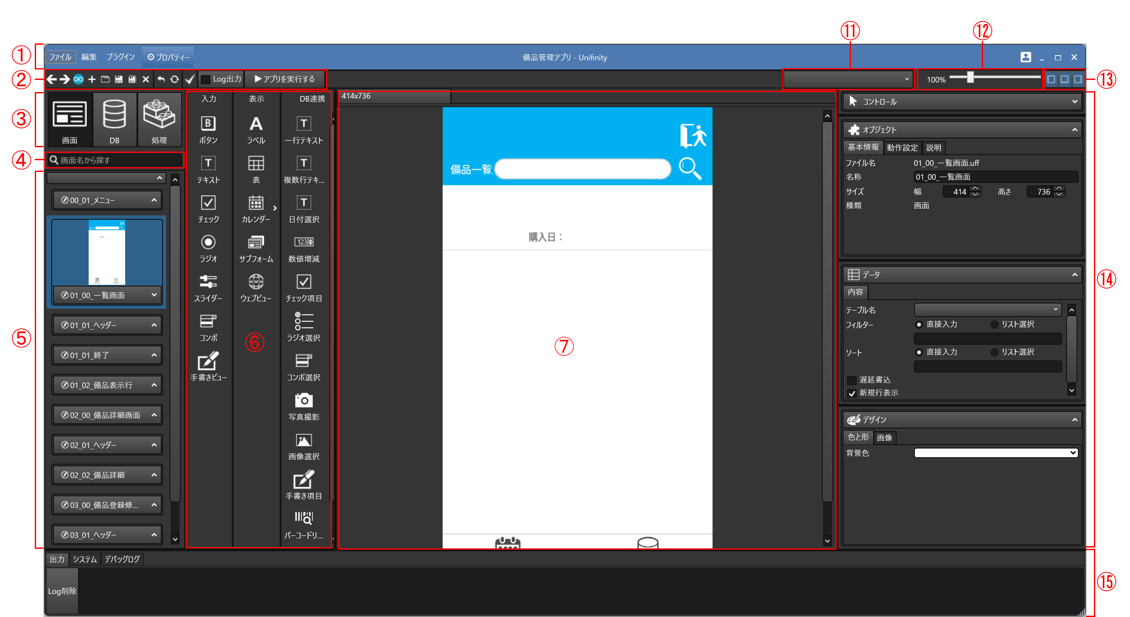Select the ラベル label control icon
This screenshot has width=1130, height=617.
click(256, 124)
